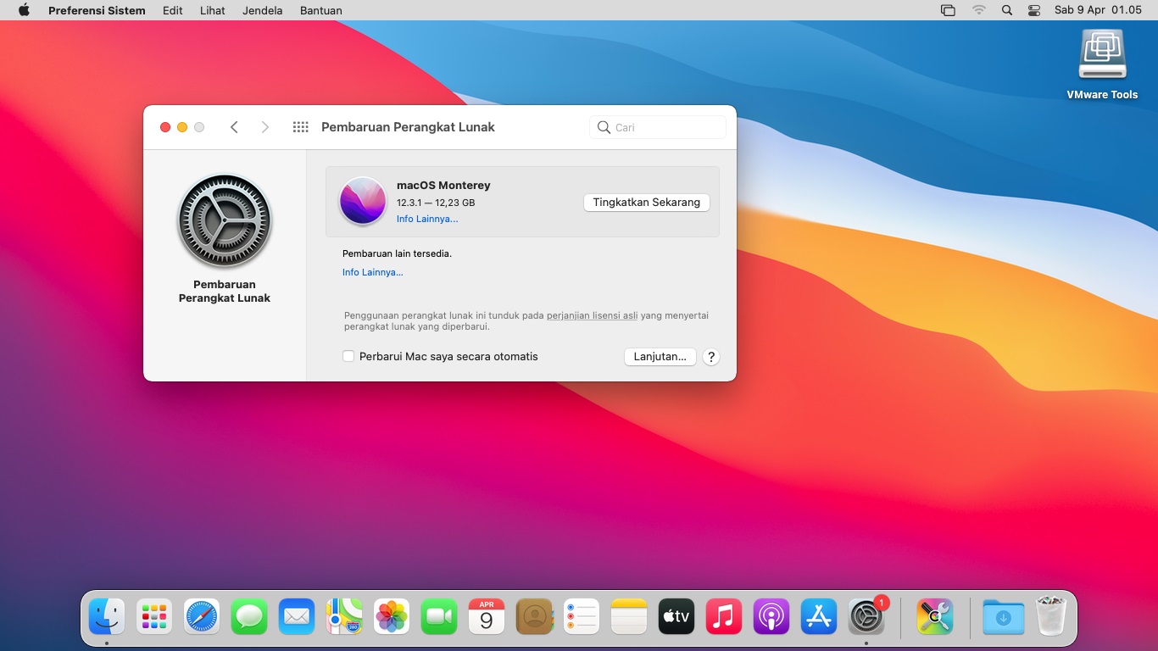
Task: Click the help question mark button
Action: [711, 357]
